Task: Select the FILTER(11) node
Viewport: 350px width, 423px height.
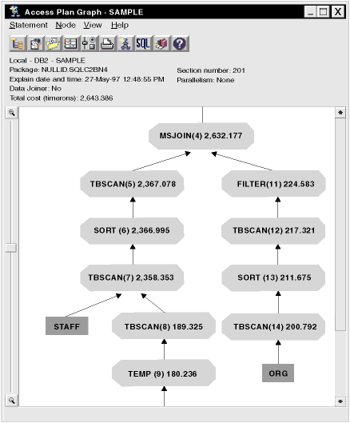Action: [274, 184]
